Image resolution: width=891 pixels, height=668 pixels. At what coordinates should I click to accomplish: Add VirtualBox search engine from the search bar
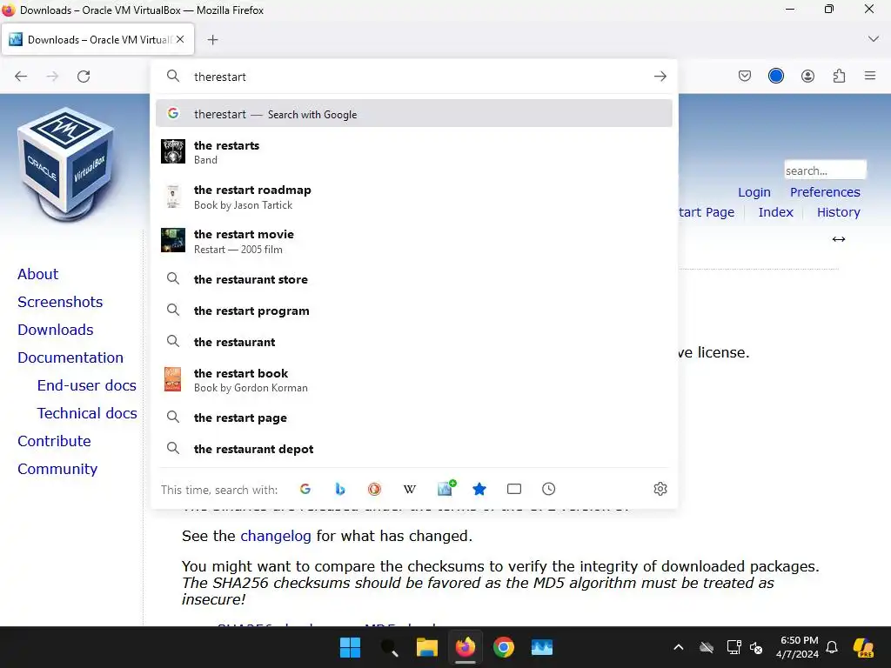point(446,488)
